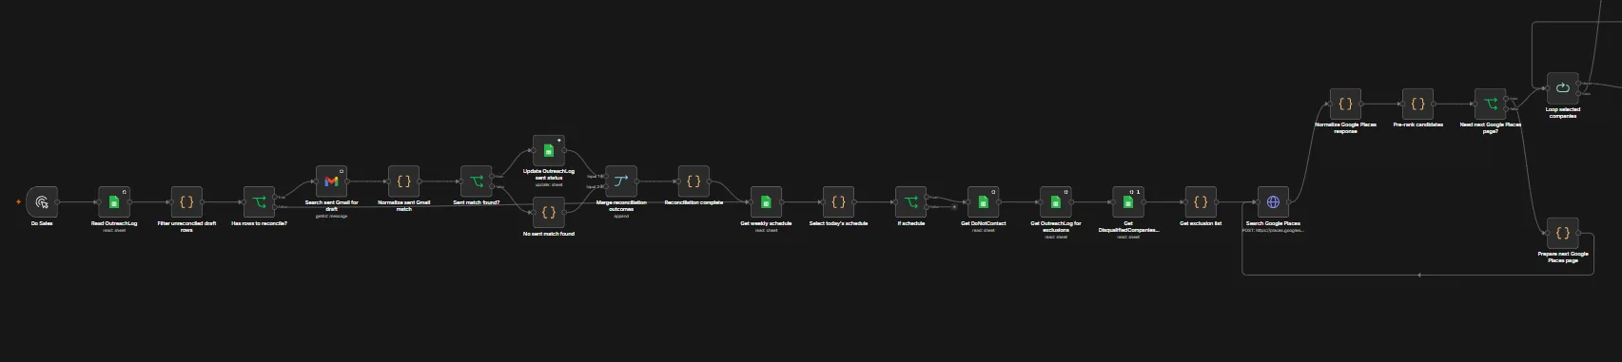1622x362 pixels.
Task: Select the No sent match found code node
Action: (549, 212)
